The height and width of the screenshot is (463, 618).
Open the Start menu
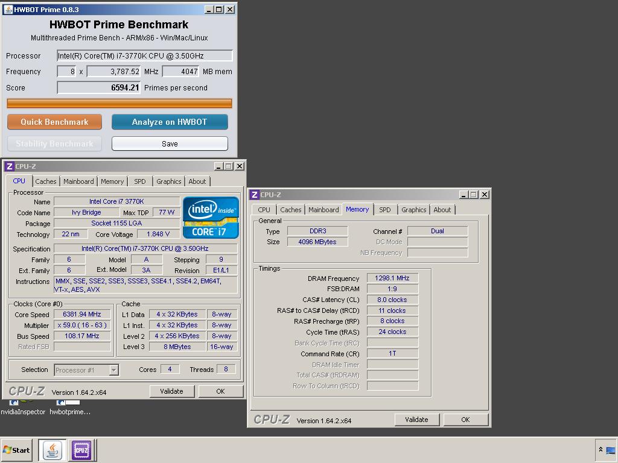(x=16, y=450)
